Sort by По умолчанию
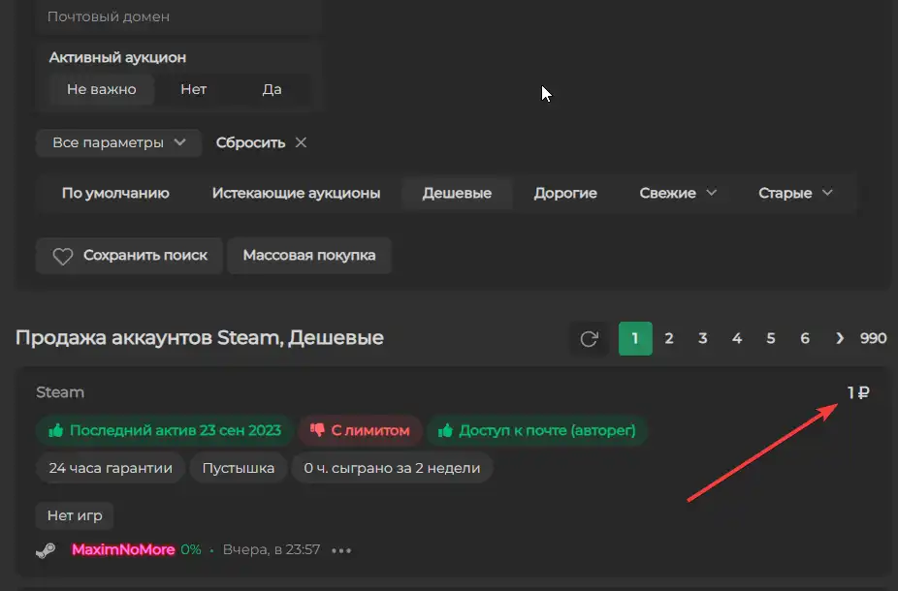 click(115, 194)
